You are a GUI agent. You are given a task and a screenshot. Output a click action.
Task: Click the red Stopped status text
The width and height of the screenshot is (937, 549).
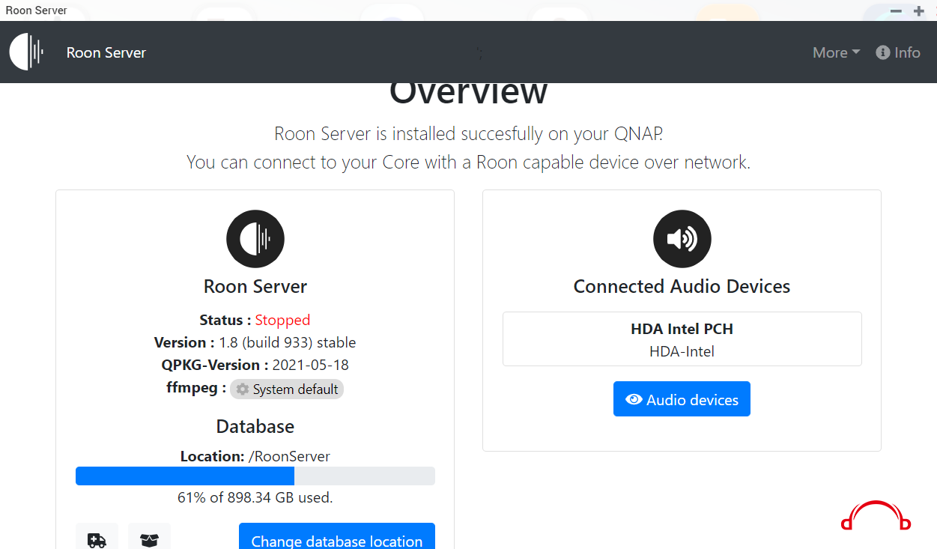click(x=282, y=320)
